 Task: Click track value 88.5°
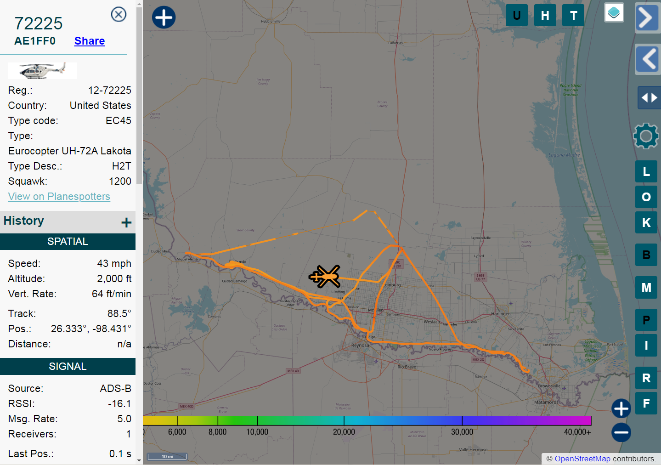119,314
